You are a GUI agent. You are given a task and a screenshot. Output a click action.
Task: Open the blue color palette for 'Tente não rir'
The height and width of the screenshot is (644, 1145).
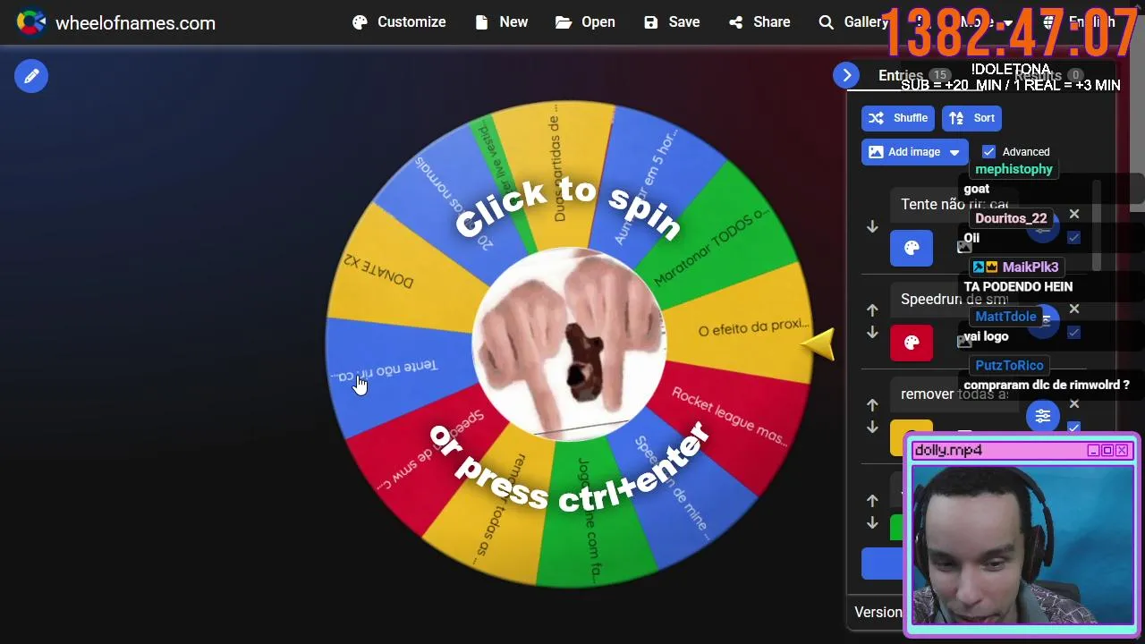[912, 249]
